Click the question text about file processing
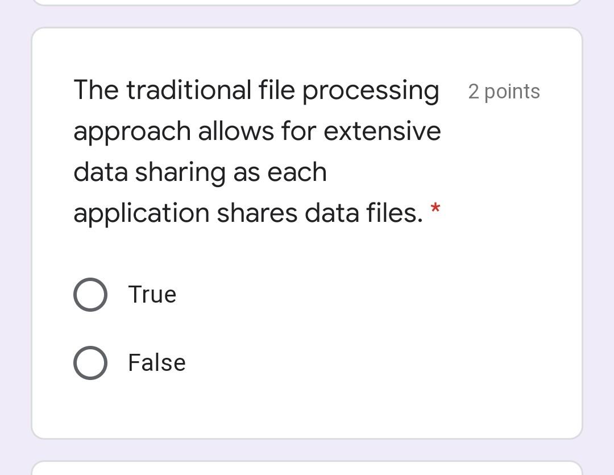Screen dimensions: 614x475 click(x=256, y=151)
